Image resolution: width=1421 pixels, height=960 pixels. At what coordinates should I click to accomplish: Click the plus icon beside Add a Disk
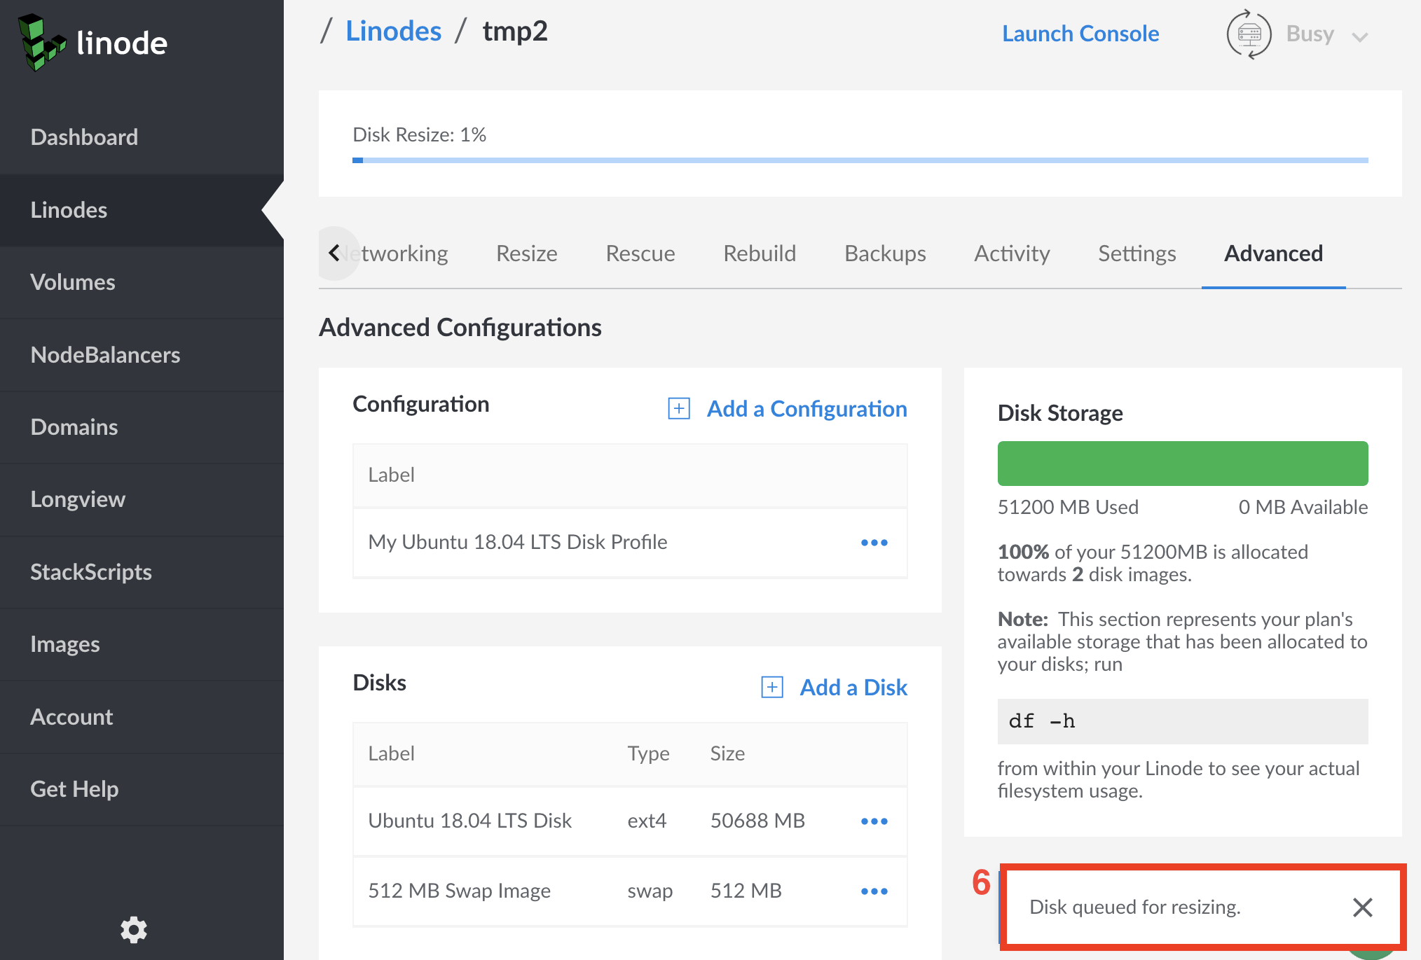(772, 687)
